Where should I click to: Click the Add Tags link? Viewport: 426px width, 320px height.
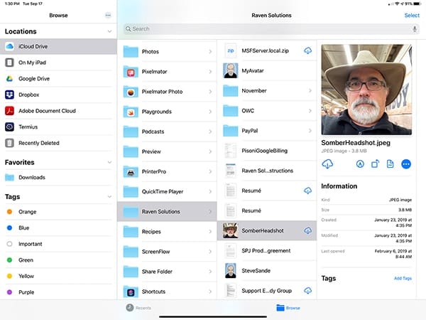pyautogui.click(x=403, y=278)
